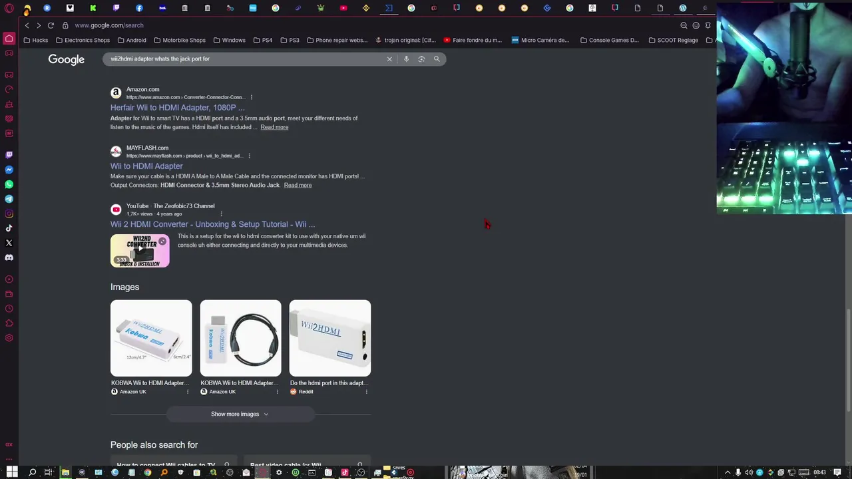The width and height of the screenshot is (852, 479).
Task: Switch to the WordPress tab
Action: pyautogui.click(x=683, y=8)
